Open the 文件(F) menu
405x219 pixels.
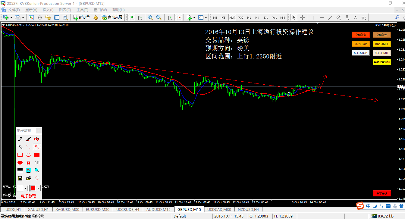point(14,10)
